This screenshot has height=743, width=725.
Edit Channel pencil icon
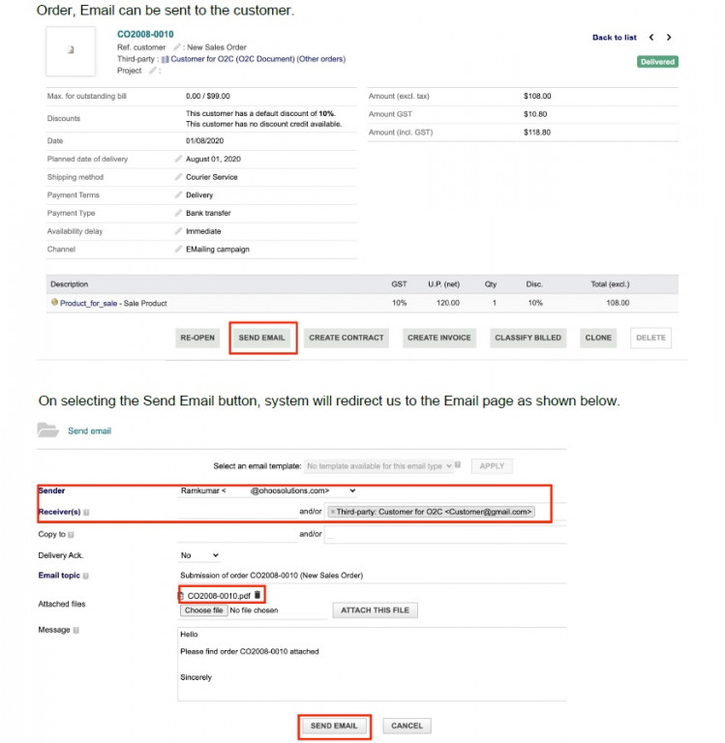[178, 249]
